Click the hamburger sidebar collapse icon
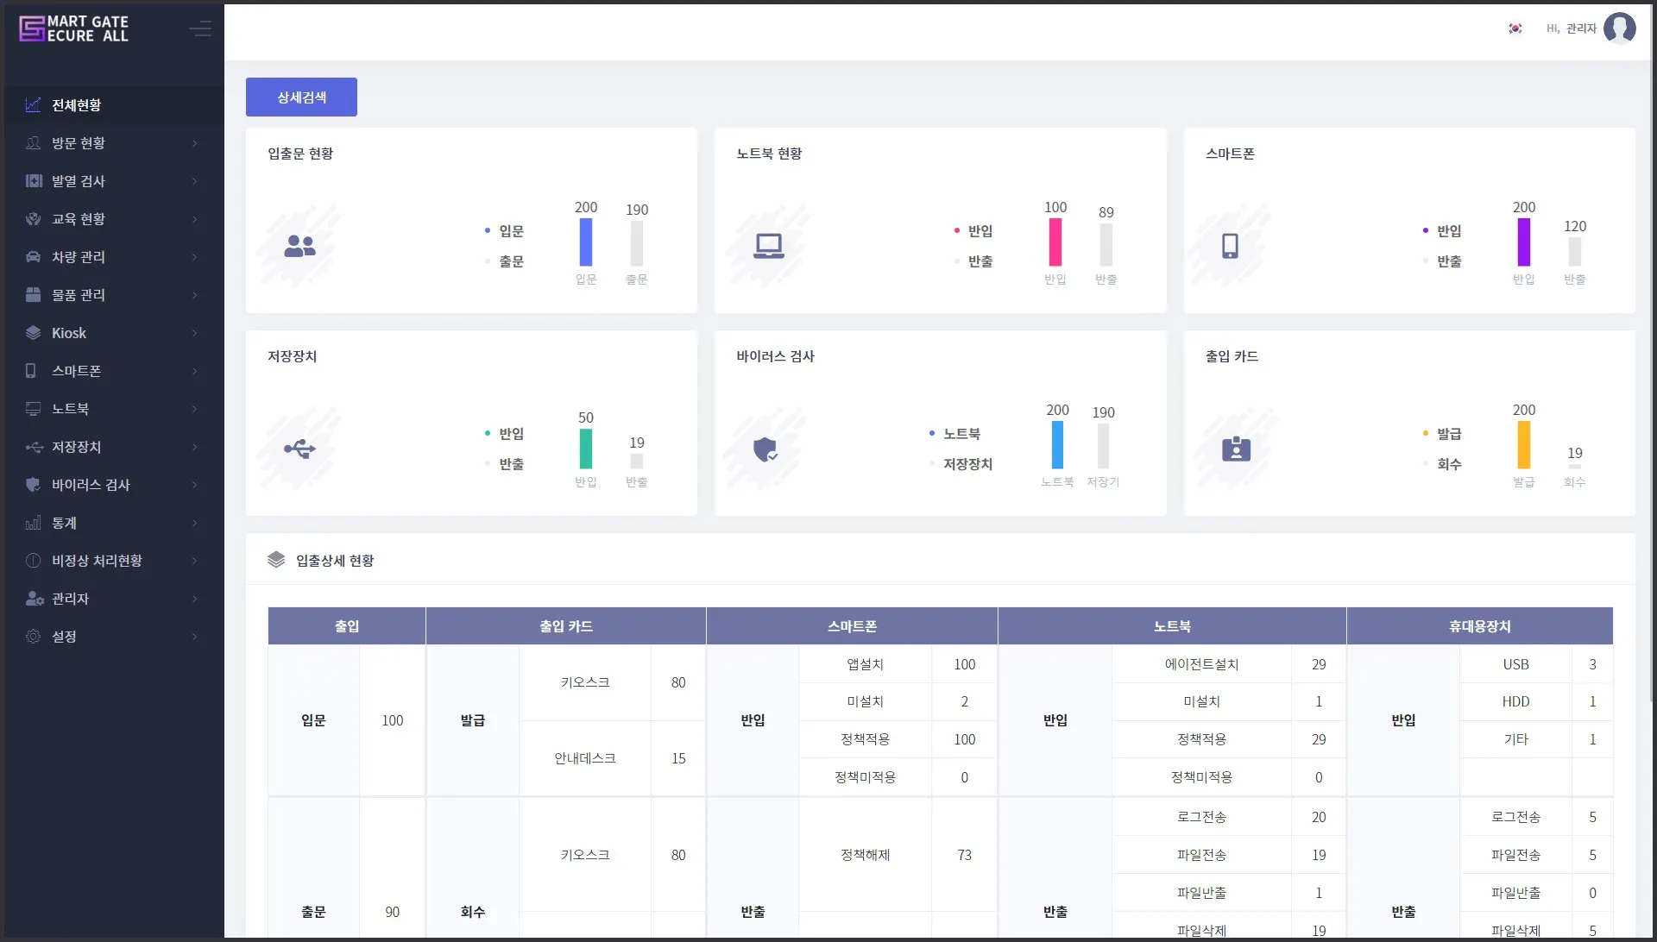 pyautogui.click(x=200, y=29)
